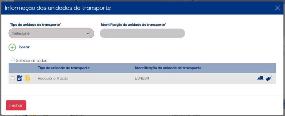Tick the Rodoviário Tração row checkbox
This screenshot has width=285, height=116.
[x=13, y=78]
